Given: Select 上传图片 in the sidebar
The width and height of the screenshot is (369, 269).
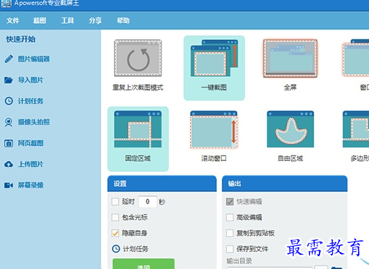Looking at the screenshot, I should 31,164.
